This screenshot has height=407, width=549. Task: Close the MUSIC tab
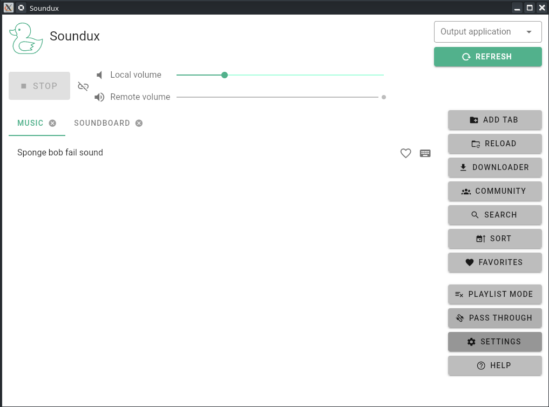coord(52,123)
